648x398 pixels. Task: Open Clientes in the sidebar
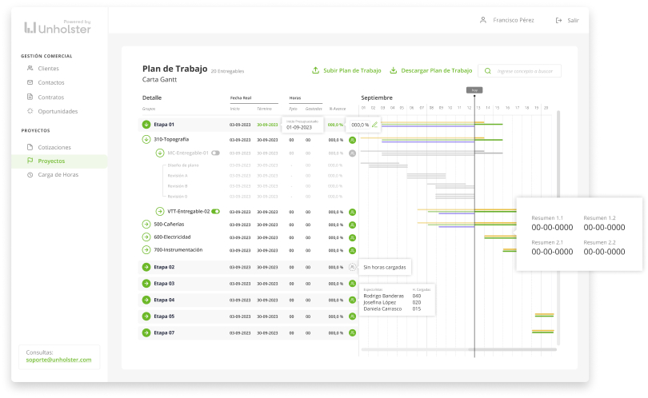click(48, 69)
